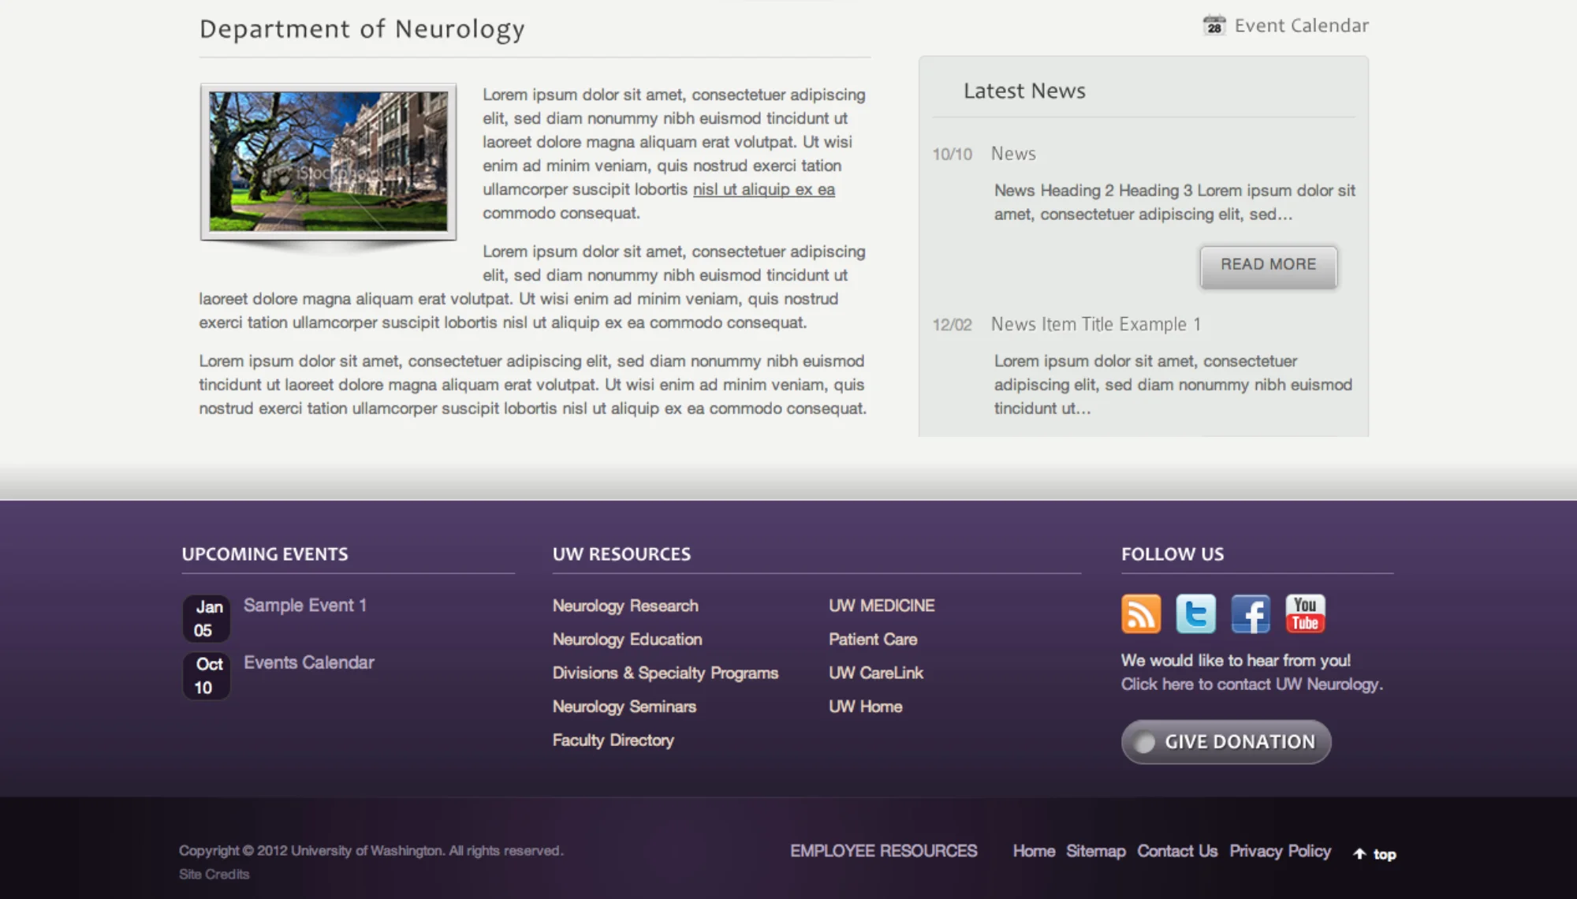Open Sample Event 1
This screenshot has width=1577, height=899.
pos(305,606)
